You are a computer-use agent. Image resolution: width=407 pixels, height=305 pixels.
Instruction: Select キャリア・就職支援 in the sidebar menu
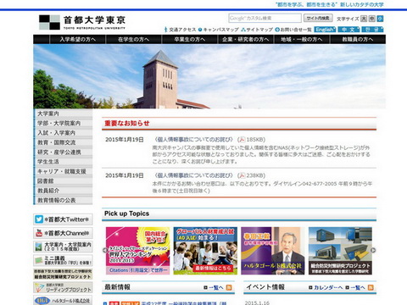coord(63,171)
